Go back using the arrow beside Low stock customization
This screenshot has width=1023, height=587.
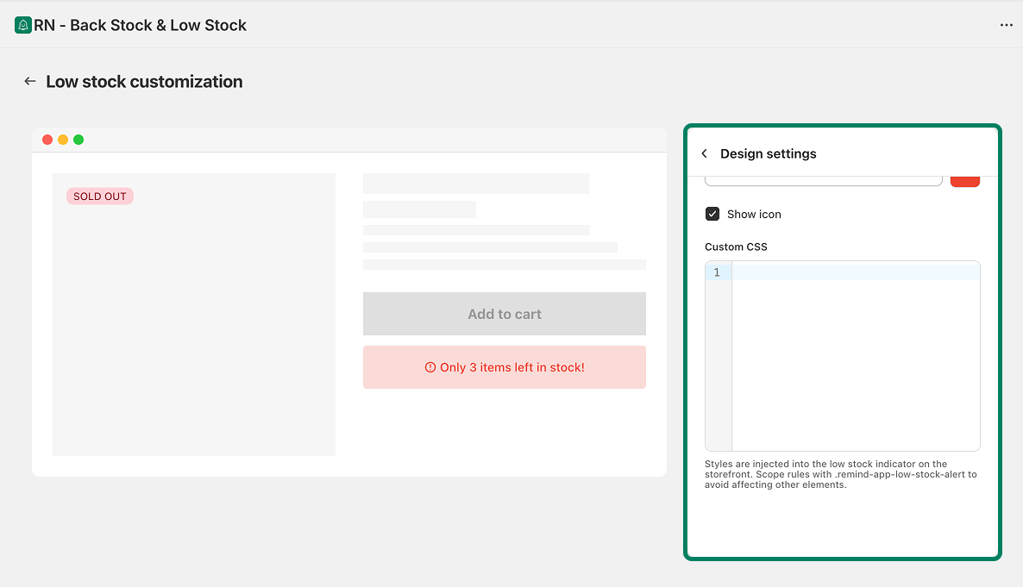click(x=30, y=81)
